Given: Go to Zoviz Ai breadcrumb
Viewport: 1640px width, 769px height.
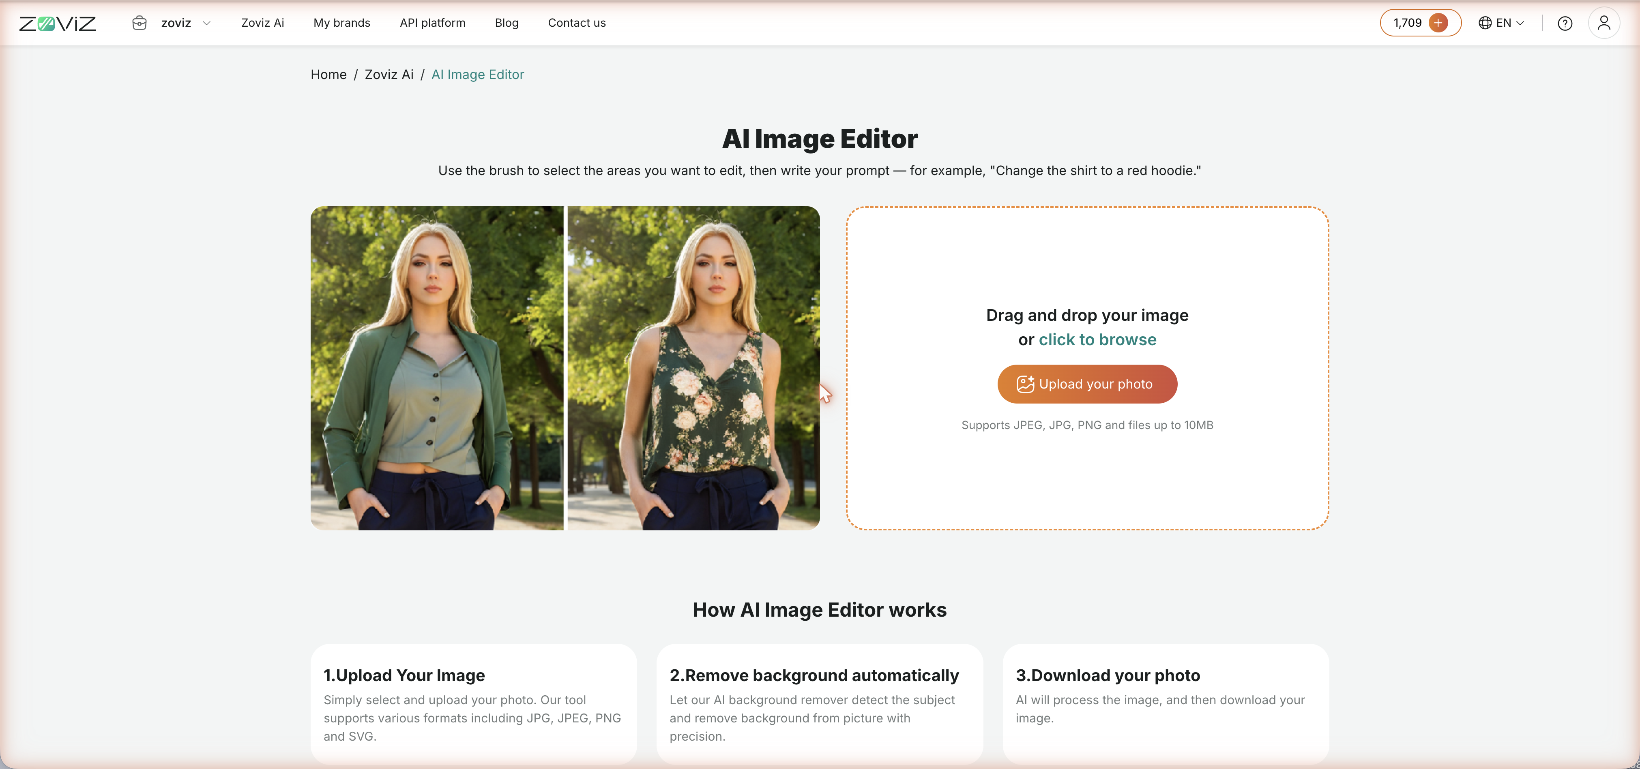Looking at the screenshot, I should click(389, 75).
